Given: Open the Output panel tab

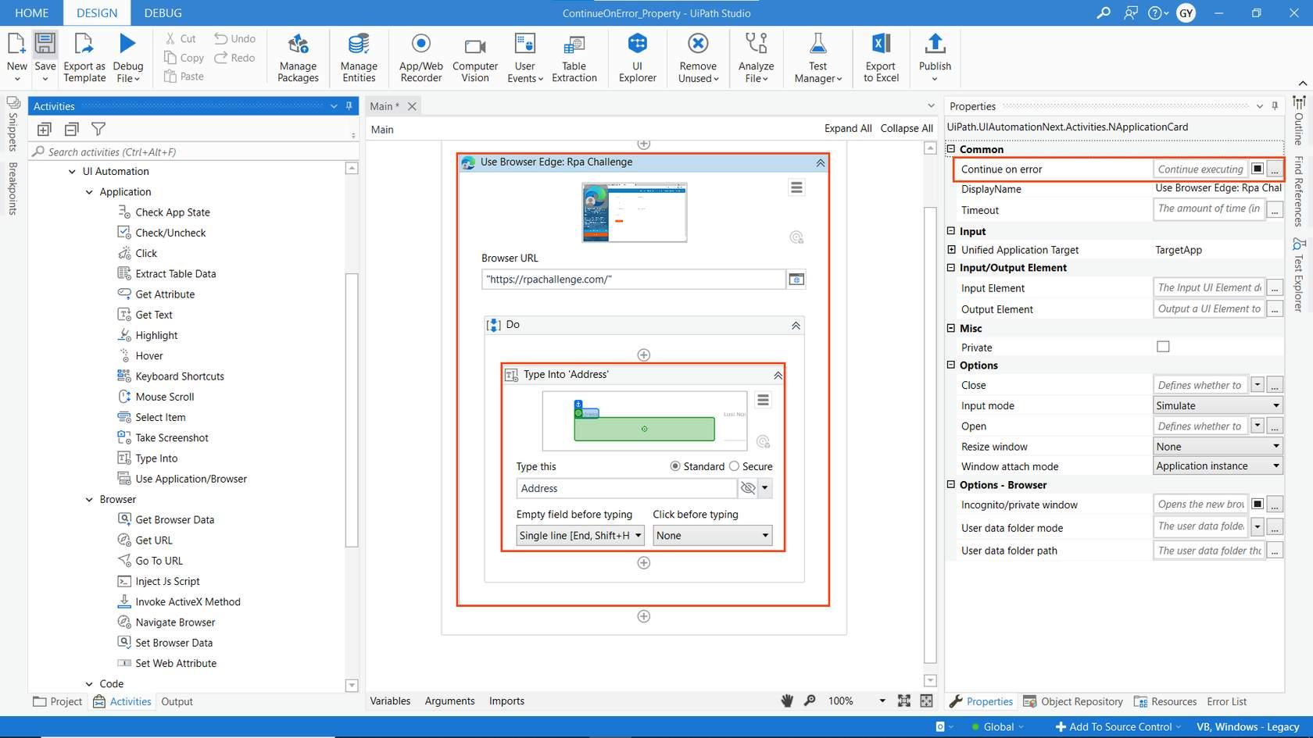Looking at the screenshot, I should pyautogui.click(x=176, y=701).
